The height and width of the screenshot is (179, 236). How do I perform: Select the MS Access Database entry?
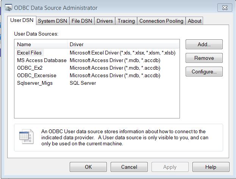pos(41,60)
